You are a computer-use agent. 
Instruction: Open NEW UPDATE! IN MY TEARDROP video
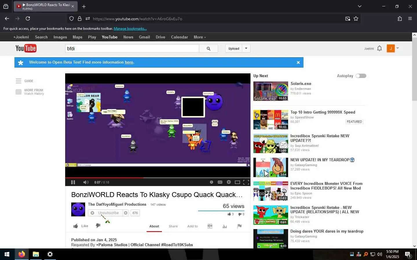coord(322,160)
